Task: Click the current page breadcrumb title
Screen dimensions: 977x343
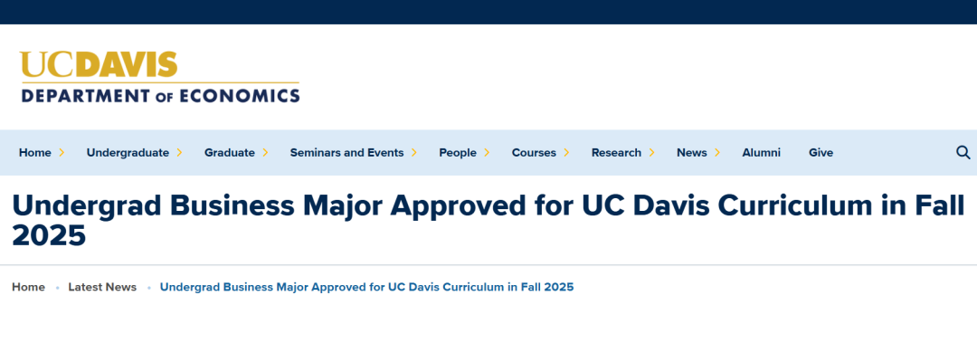Action: (x=367, y=287)
